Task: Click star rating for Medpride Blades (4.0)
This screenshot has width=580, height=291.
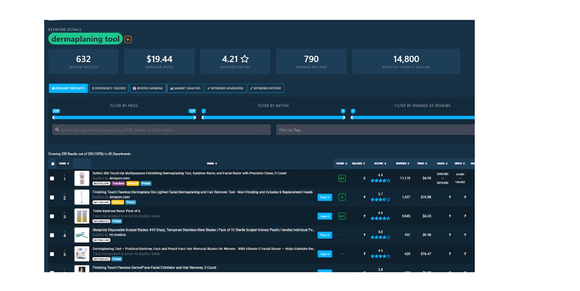Action: coord(380,237)
